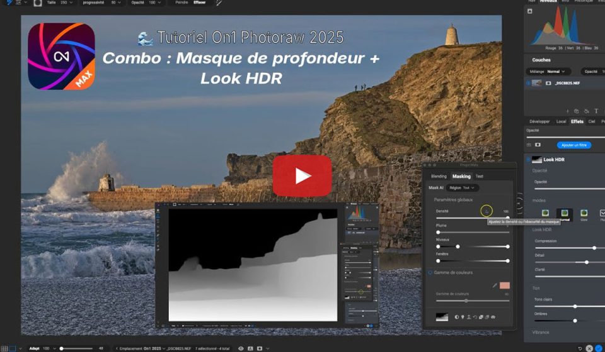Click the Plume slider handle
Image resolution: width=605 pixels, height=352 pixels.
tap(438, 232)
